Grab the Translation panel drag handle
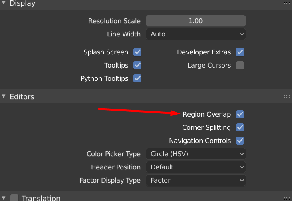Screen dimensions: 292x201 (287, 197)
